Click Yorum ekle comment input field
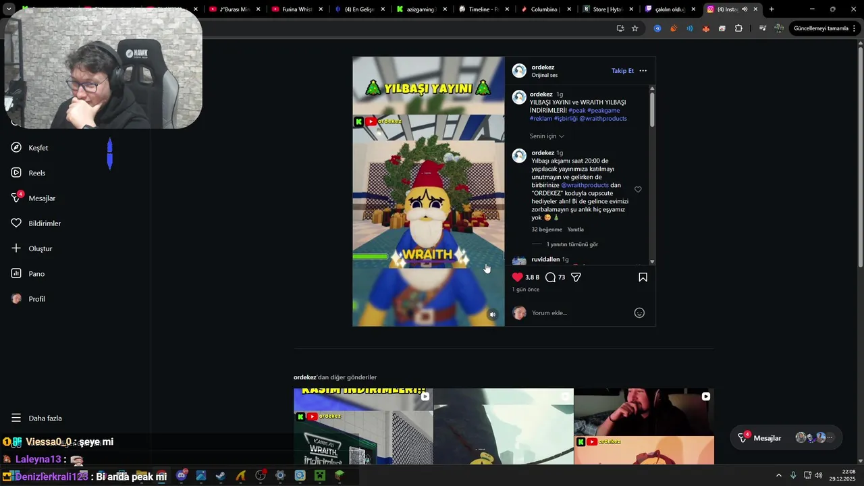The width and height of the screenshot is (864, 486). tap(580, 313)
